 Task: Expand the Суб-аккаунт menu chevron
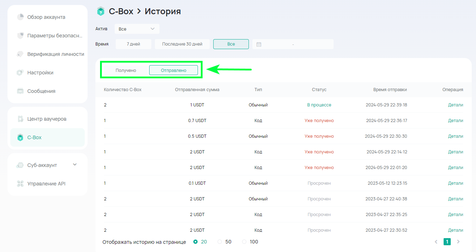(75, 164)
